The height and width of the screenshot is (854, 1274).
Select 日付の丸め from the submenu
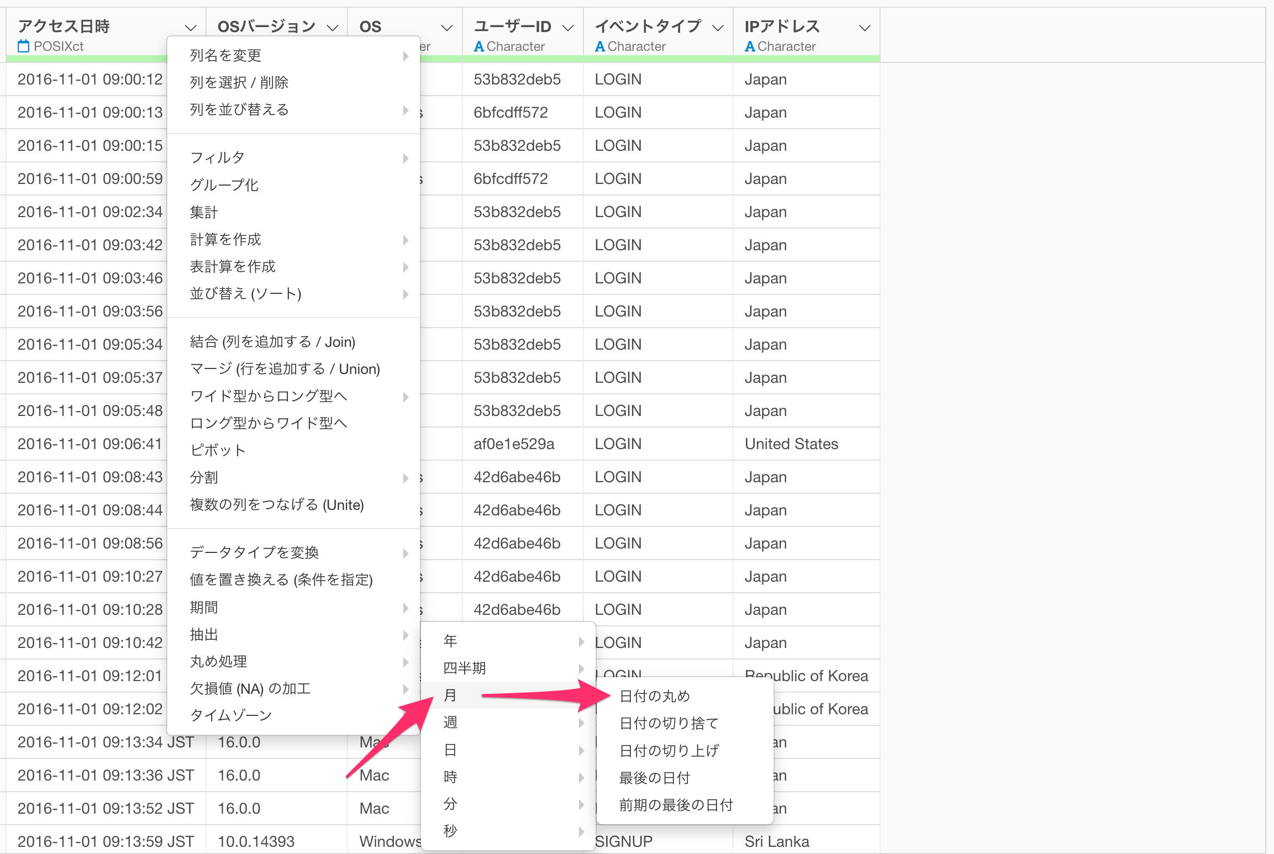click(655, 696)
